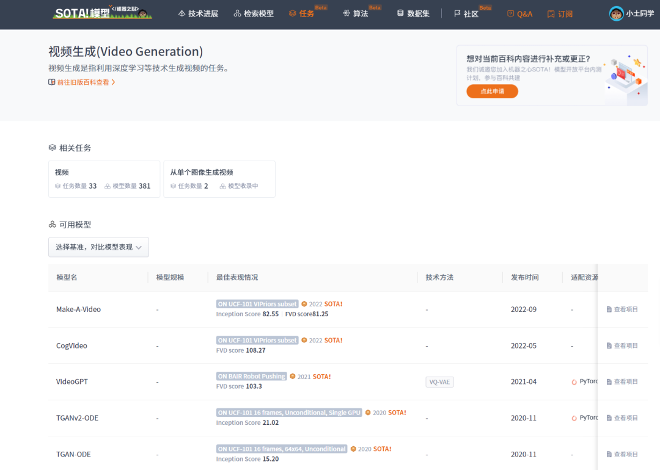
Task: Click the 最佳表现情况 column header
Action: point(237,278)
